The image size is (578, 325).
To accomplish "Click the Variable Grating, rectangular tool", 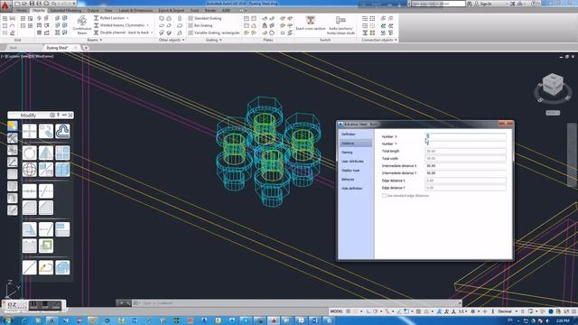I will pos(214,32).
